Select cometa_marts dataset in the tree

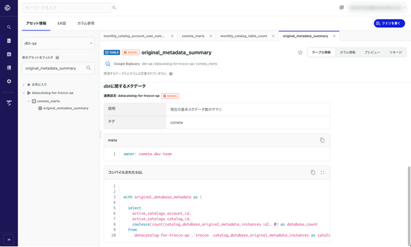[48, 101]
